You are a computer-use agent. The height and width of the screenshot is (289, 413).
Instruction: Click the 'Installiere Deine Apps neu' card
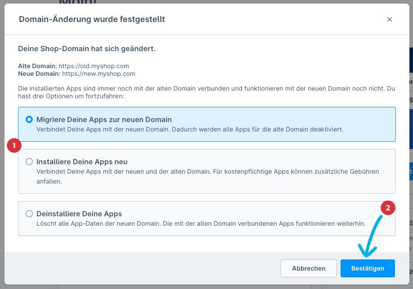pyautogui.click(x=206, y=171)
